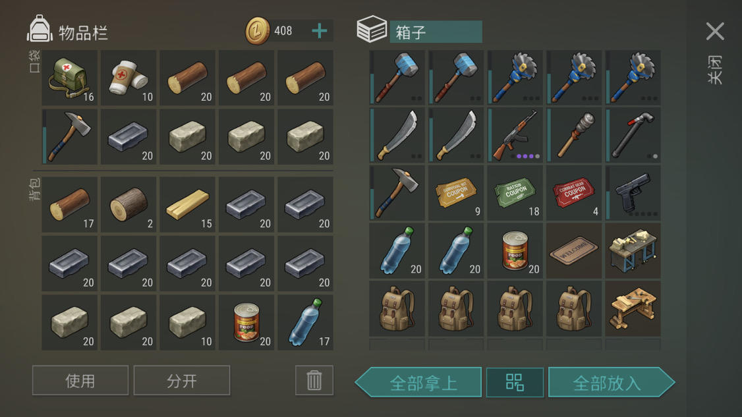Pick the Welcome doormat item
This screenshot has width=742, height=417.
point(574,251)
